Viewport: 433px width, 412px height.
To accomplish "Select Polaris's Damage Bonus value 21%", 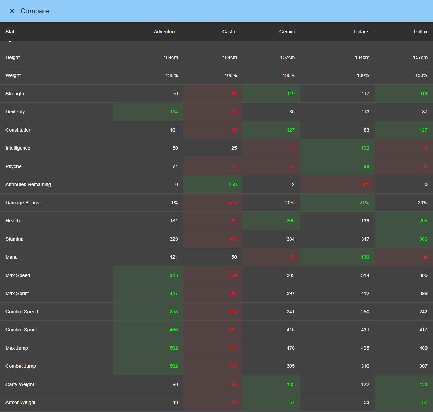I will coord(364,203).
